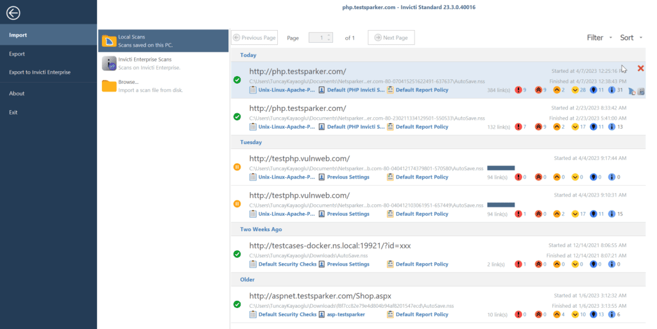Open the Sort dropdown

click(631, 38)
